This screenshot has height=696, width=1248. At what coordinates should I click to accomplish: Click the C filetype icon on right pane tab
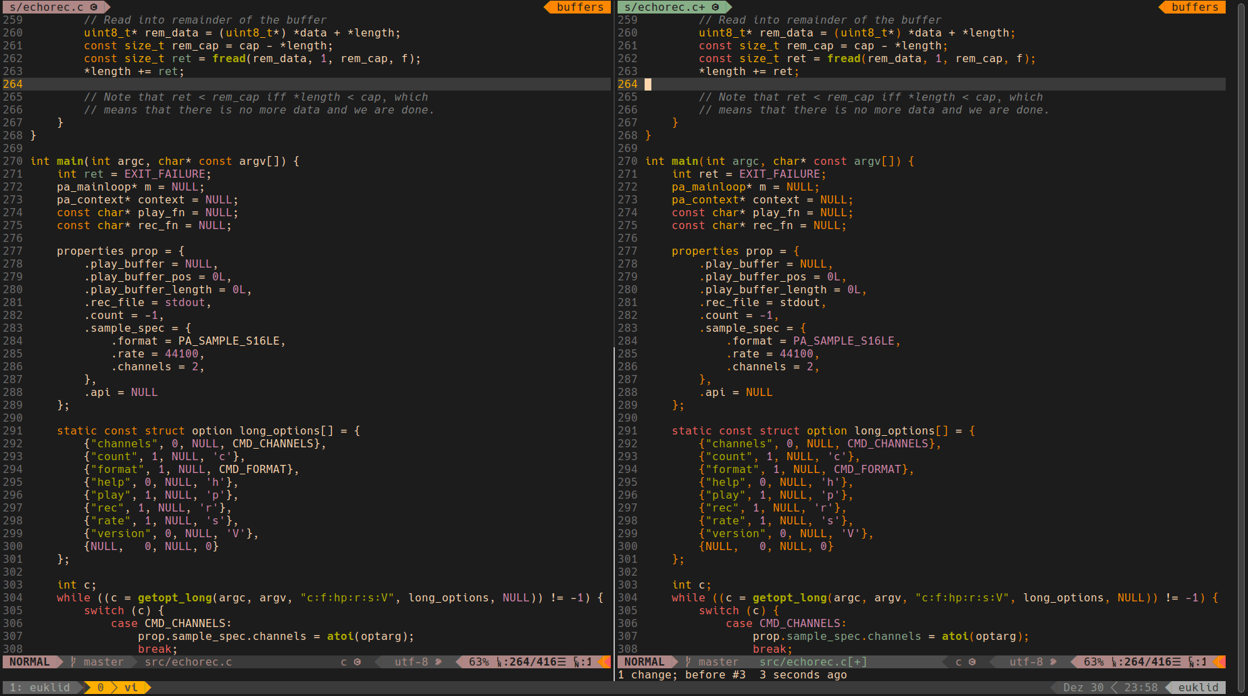[716, 7]
